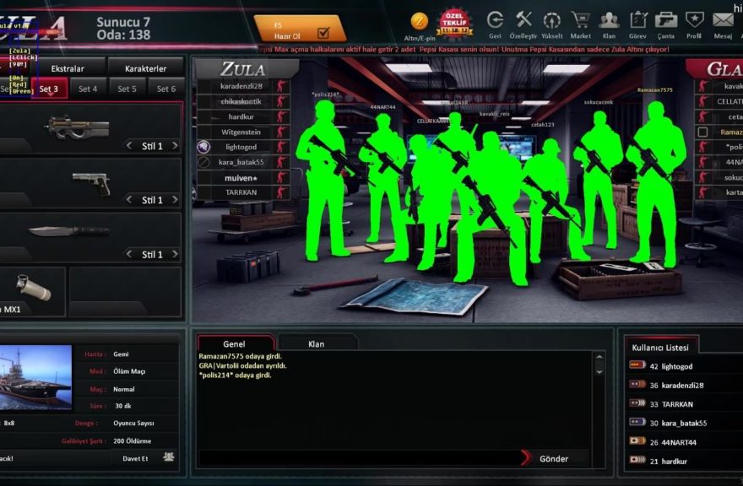Click the soldier icon beside karadenzli28
The width and height of the screenshot is (743, 486).
[x=281, y=86]
